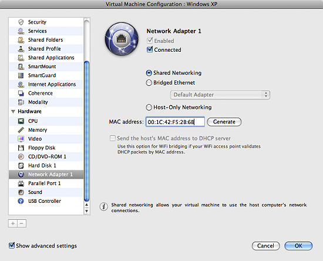Select the Shared Applications entry

[46, 58]
